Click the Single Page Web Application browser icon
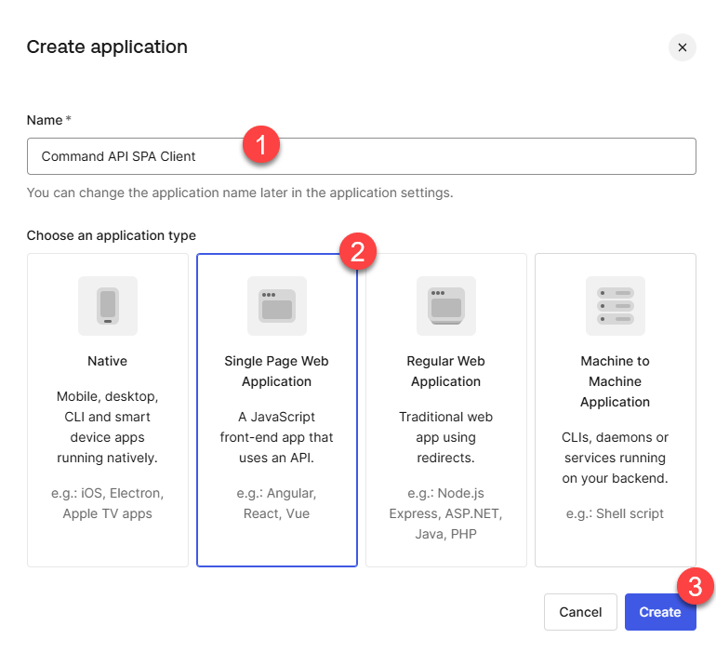 pyautogui.click(x=276, y=305)
